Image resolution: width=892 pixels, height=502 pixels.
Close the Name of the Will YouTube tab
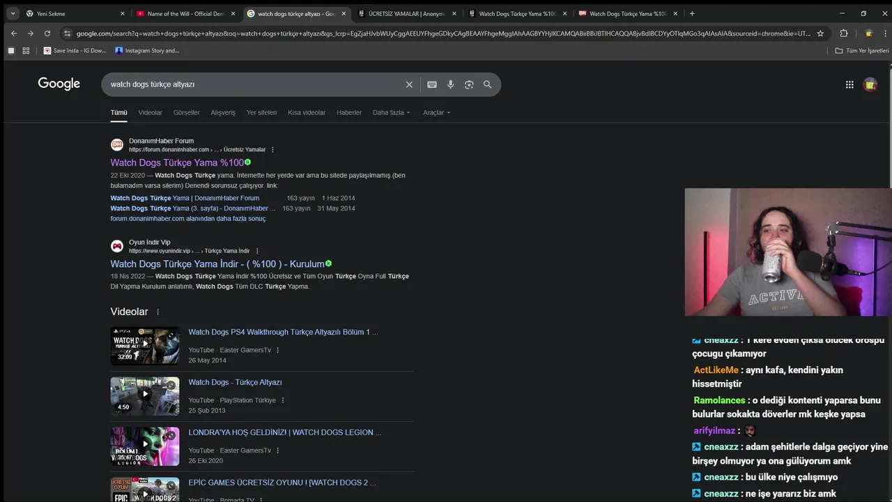tap(233, 13)
